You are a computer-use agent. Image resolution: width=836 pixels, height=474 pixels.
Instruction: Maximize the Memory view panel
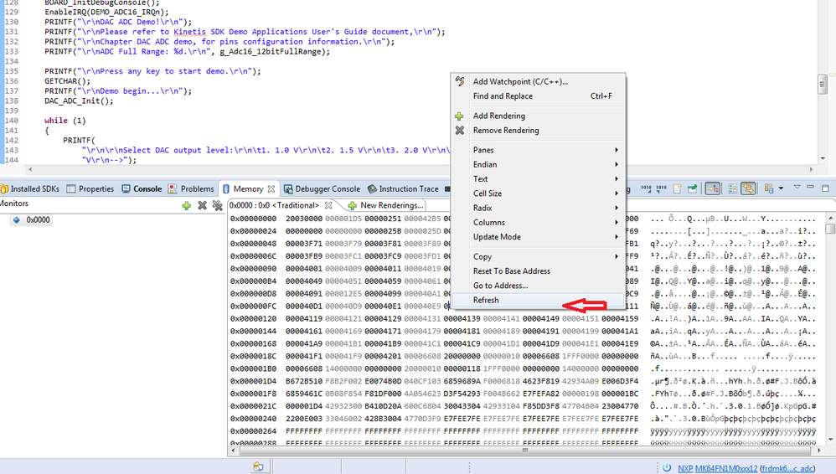point(825,188)
